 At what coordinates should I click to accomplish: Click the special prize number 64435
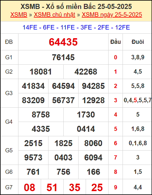tap(63, 42)
